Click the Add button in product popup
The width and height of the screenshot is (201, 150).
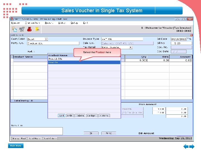61,116
